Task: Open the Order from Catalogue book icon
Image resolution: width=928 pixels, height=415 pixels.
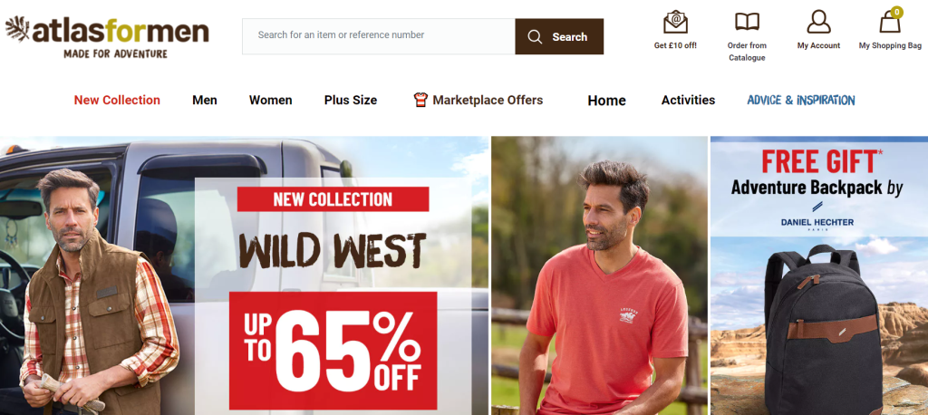Action: [747, 22]
